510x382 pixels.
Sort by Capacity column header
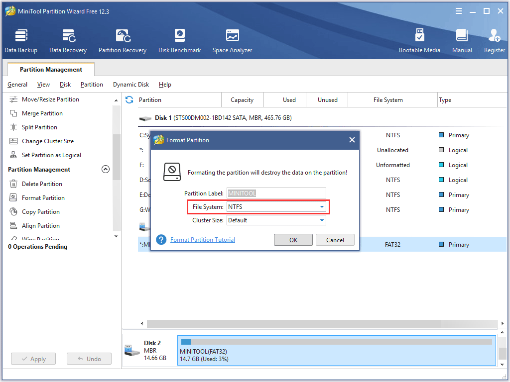242,100
